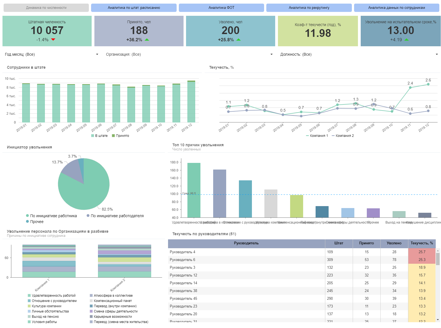Viewport: 441px width, 328px height.
Task: Toggle the Принято legend item
Action: click(x=120, y=136)
